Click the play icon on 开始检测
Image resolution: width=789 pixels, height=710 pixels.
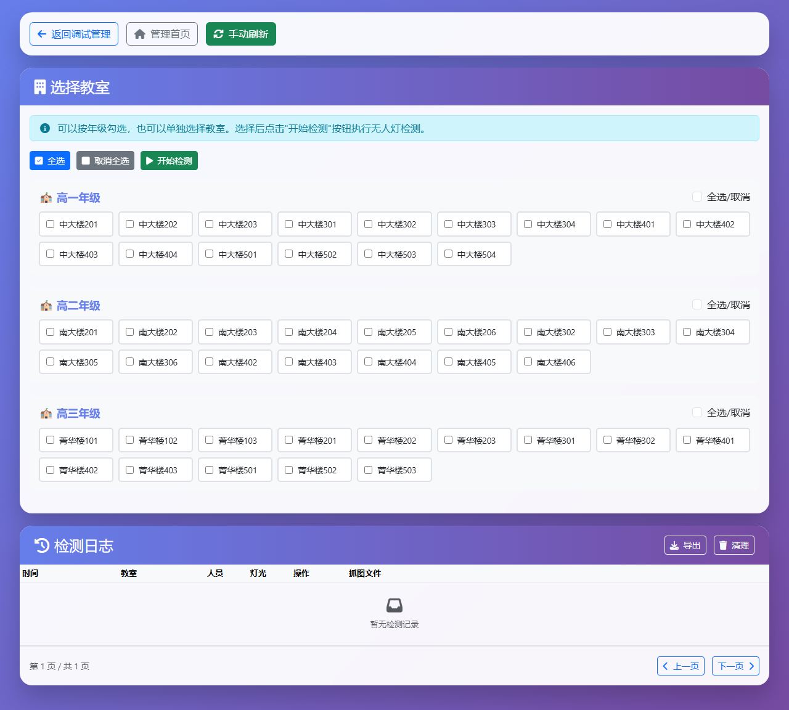[149, 161]
